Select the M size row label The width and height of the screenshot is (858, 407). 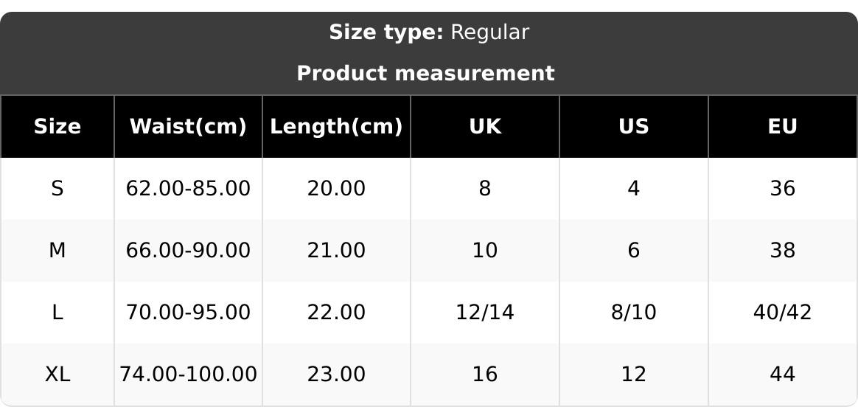pos(57,251)
